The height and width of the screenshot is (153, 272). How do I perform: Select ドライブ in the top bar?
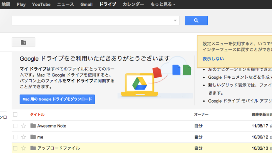pos(107,4)
